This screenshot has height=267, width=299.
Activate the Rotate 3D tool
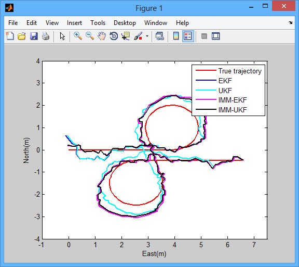click(x=114, y=36)
